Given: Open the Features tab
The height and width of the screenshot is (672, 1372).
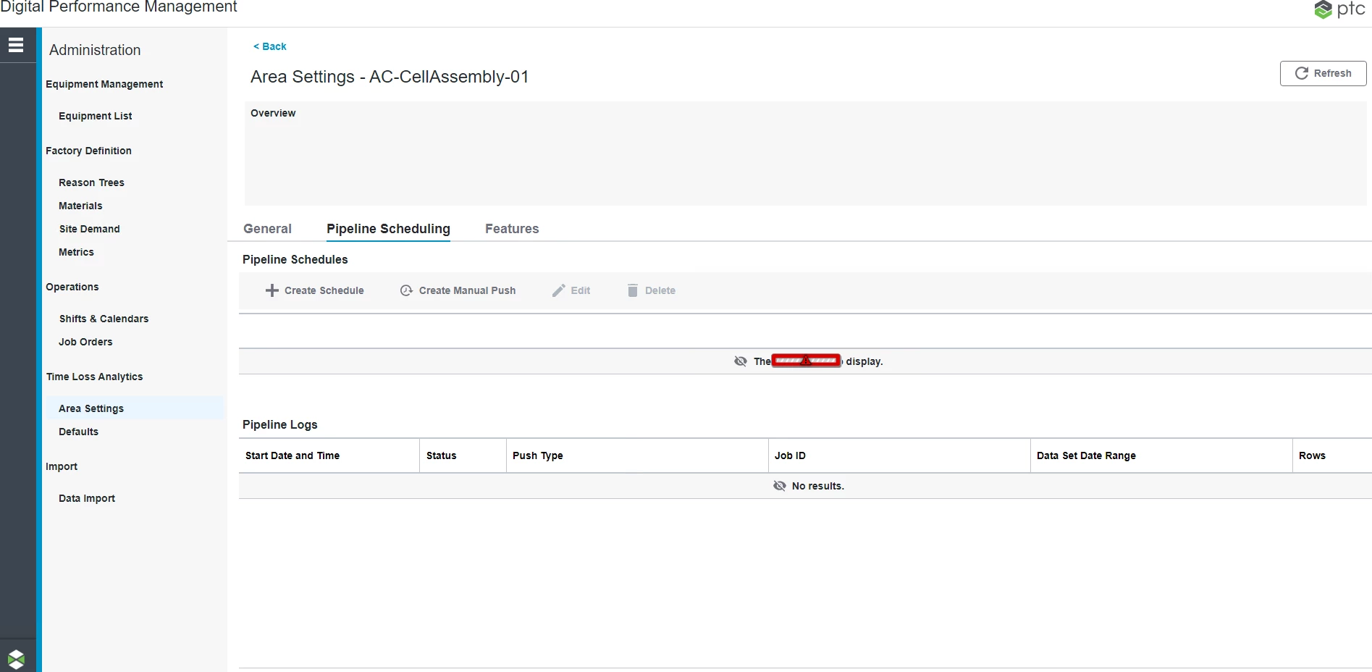Looking at the screenshot, I should (x=512, y=229).
